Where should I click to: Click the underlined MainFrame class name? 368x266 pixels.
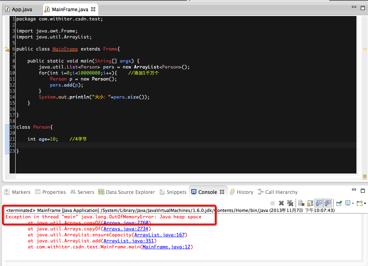click(65, 49)
